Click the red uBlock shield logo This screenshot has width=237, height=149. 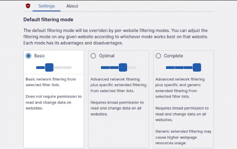(28, 6)
